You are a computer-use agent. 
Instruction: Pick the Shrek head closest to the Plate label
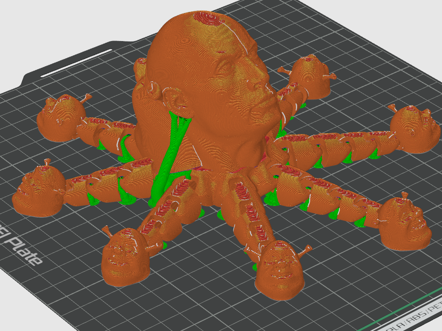click(126, 257)
